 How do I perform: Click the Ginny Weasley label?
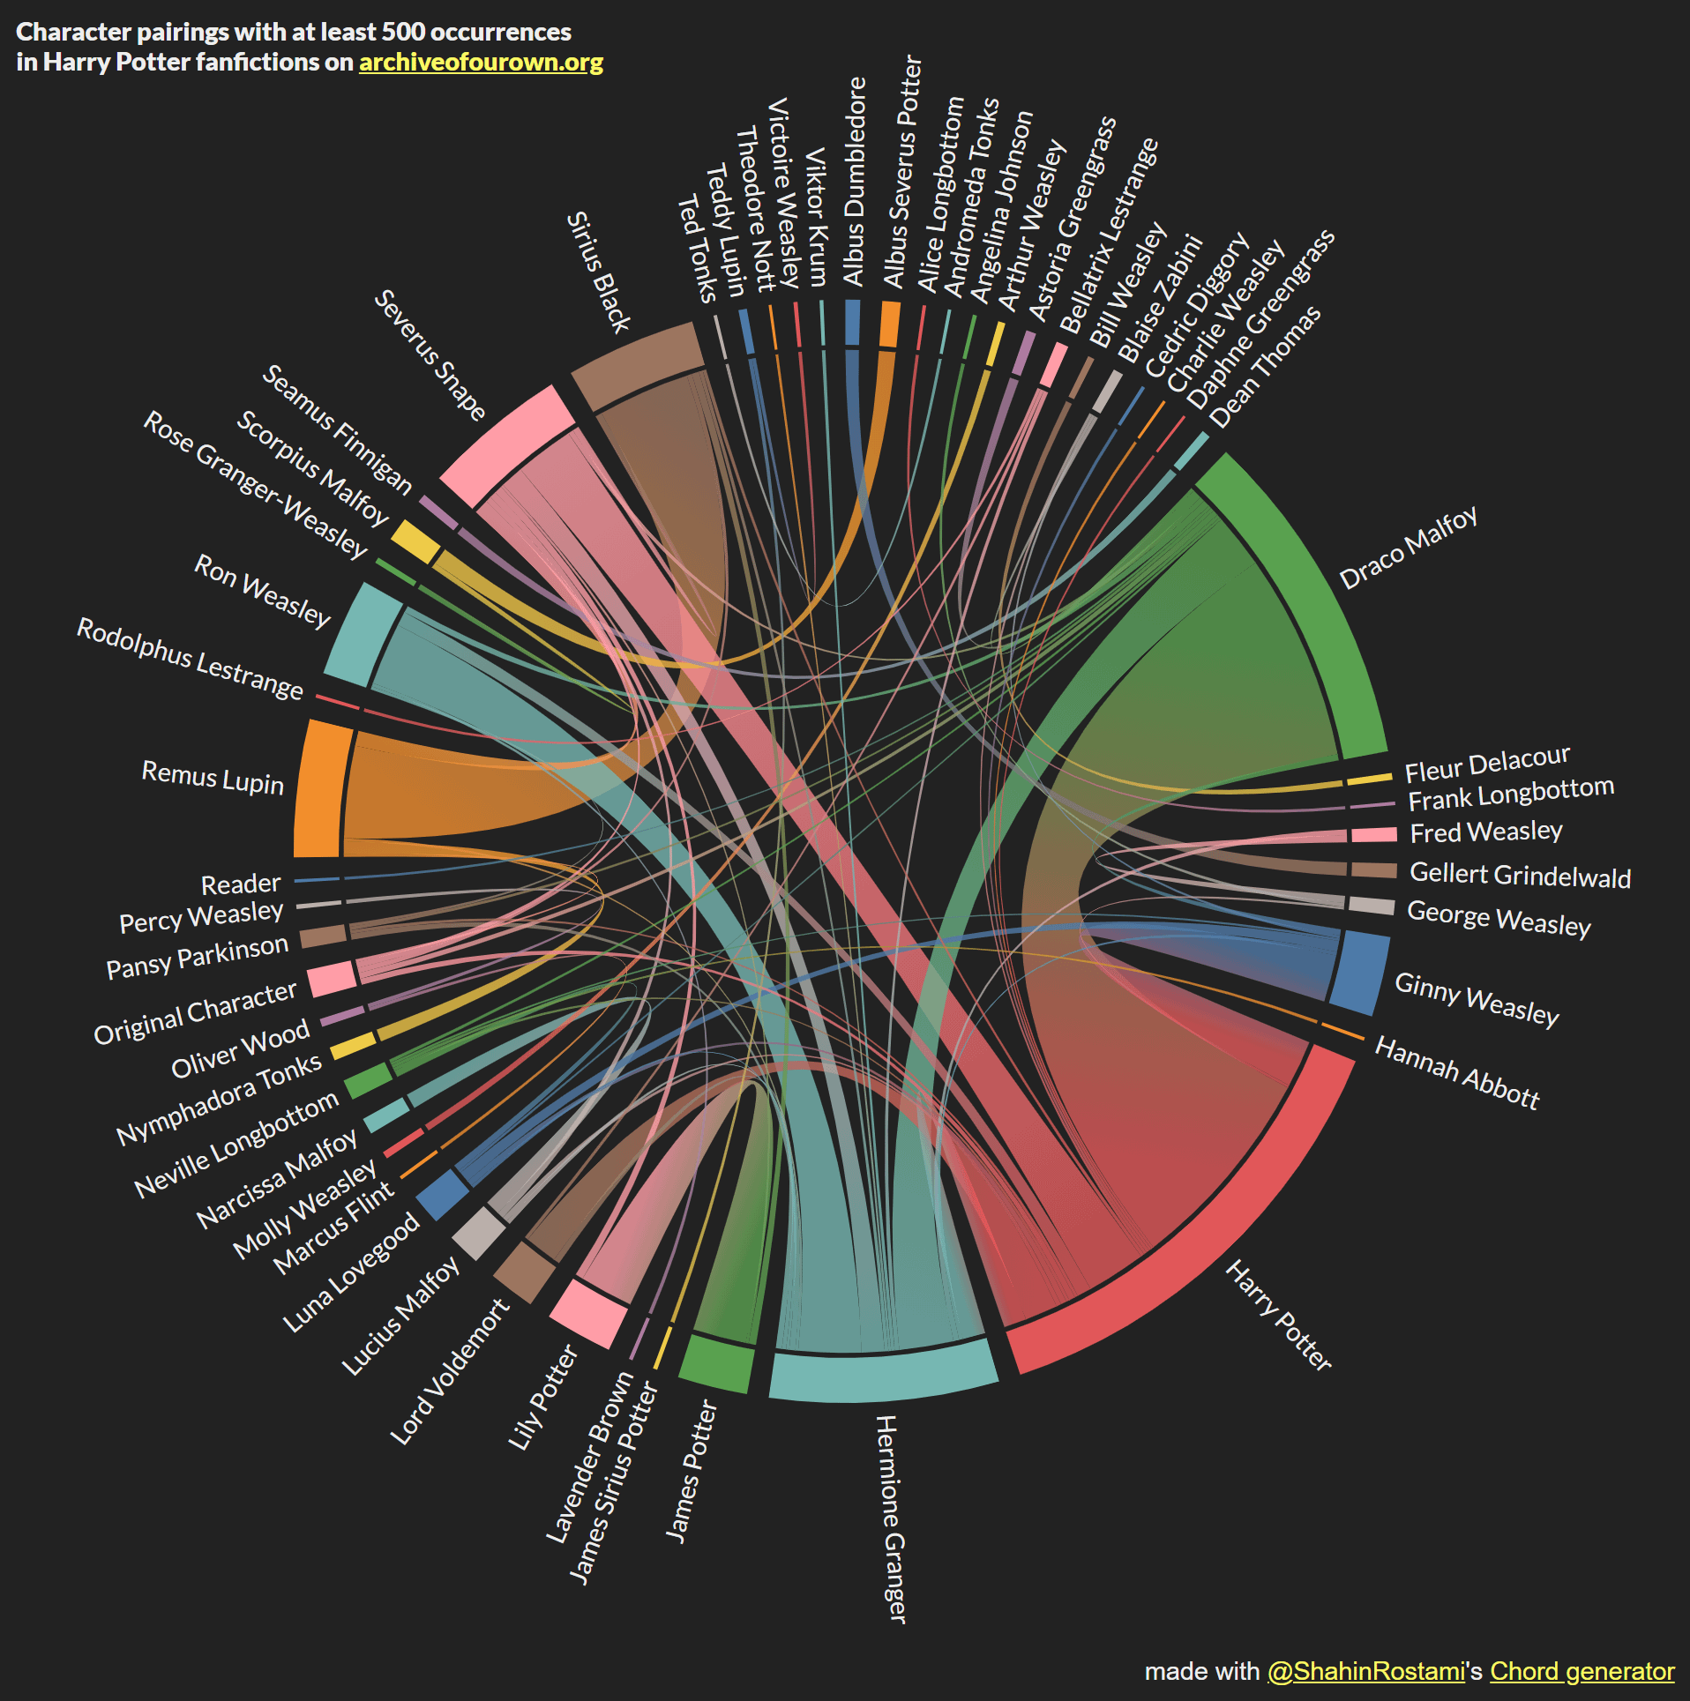(1477, 998)
